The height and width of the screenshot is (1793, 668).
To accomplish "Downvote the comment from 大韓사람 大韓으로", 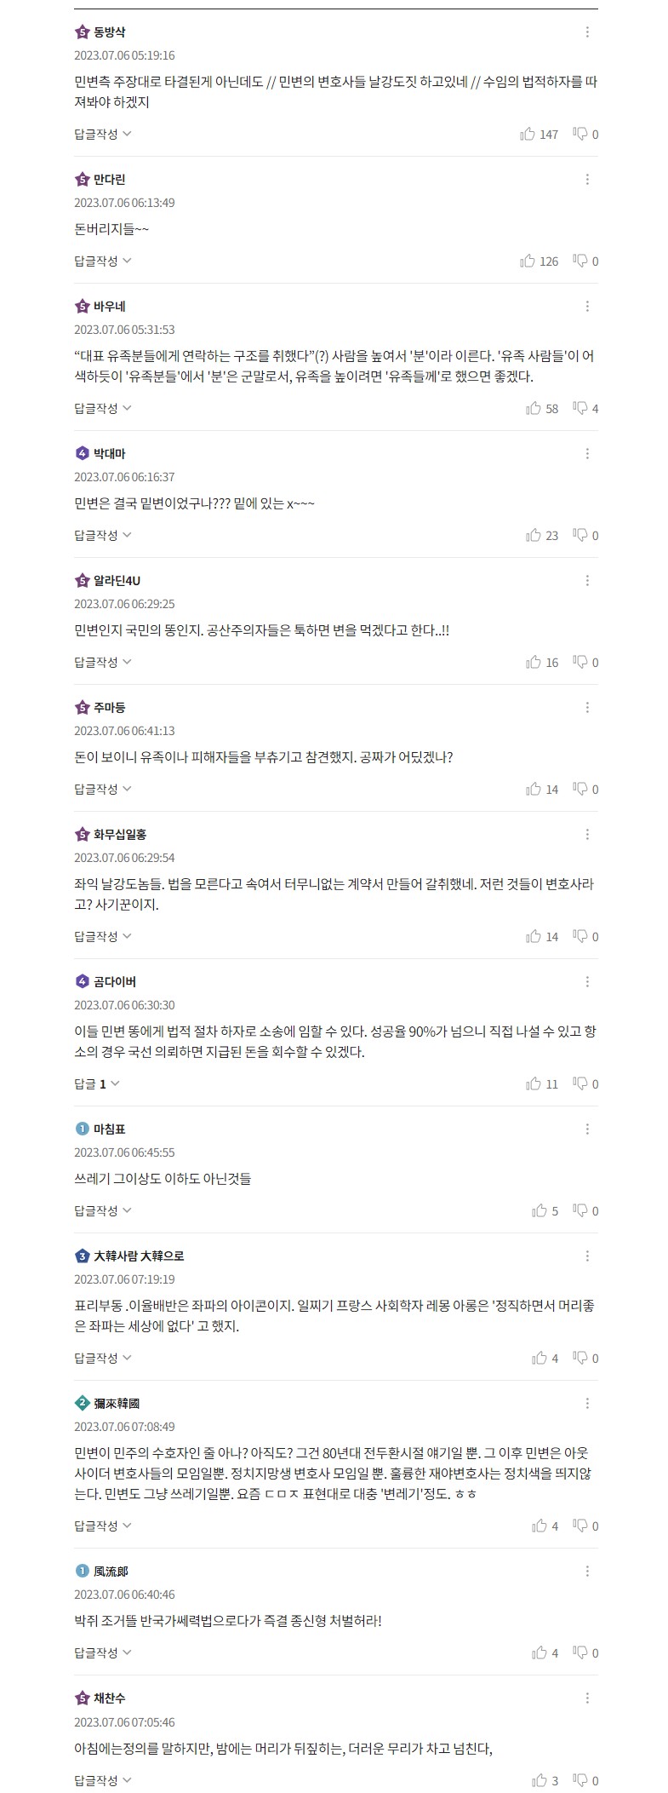I will point(581,1358).
